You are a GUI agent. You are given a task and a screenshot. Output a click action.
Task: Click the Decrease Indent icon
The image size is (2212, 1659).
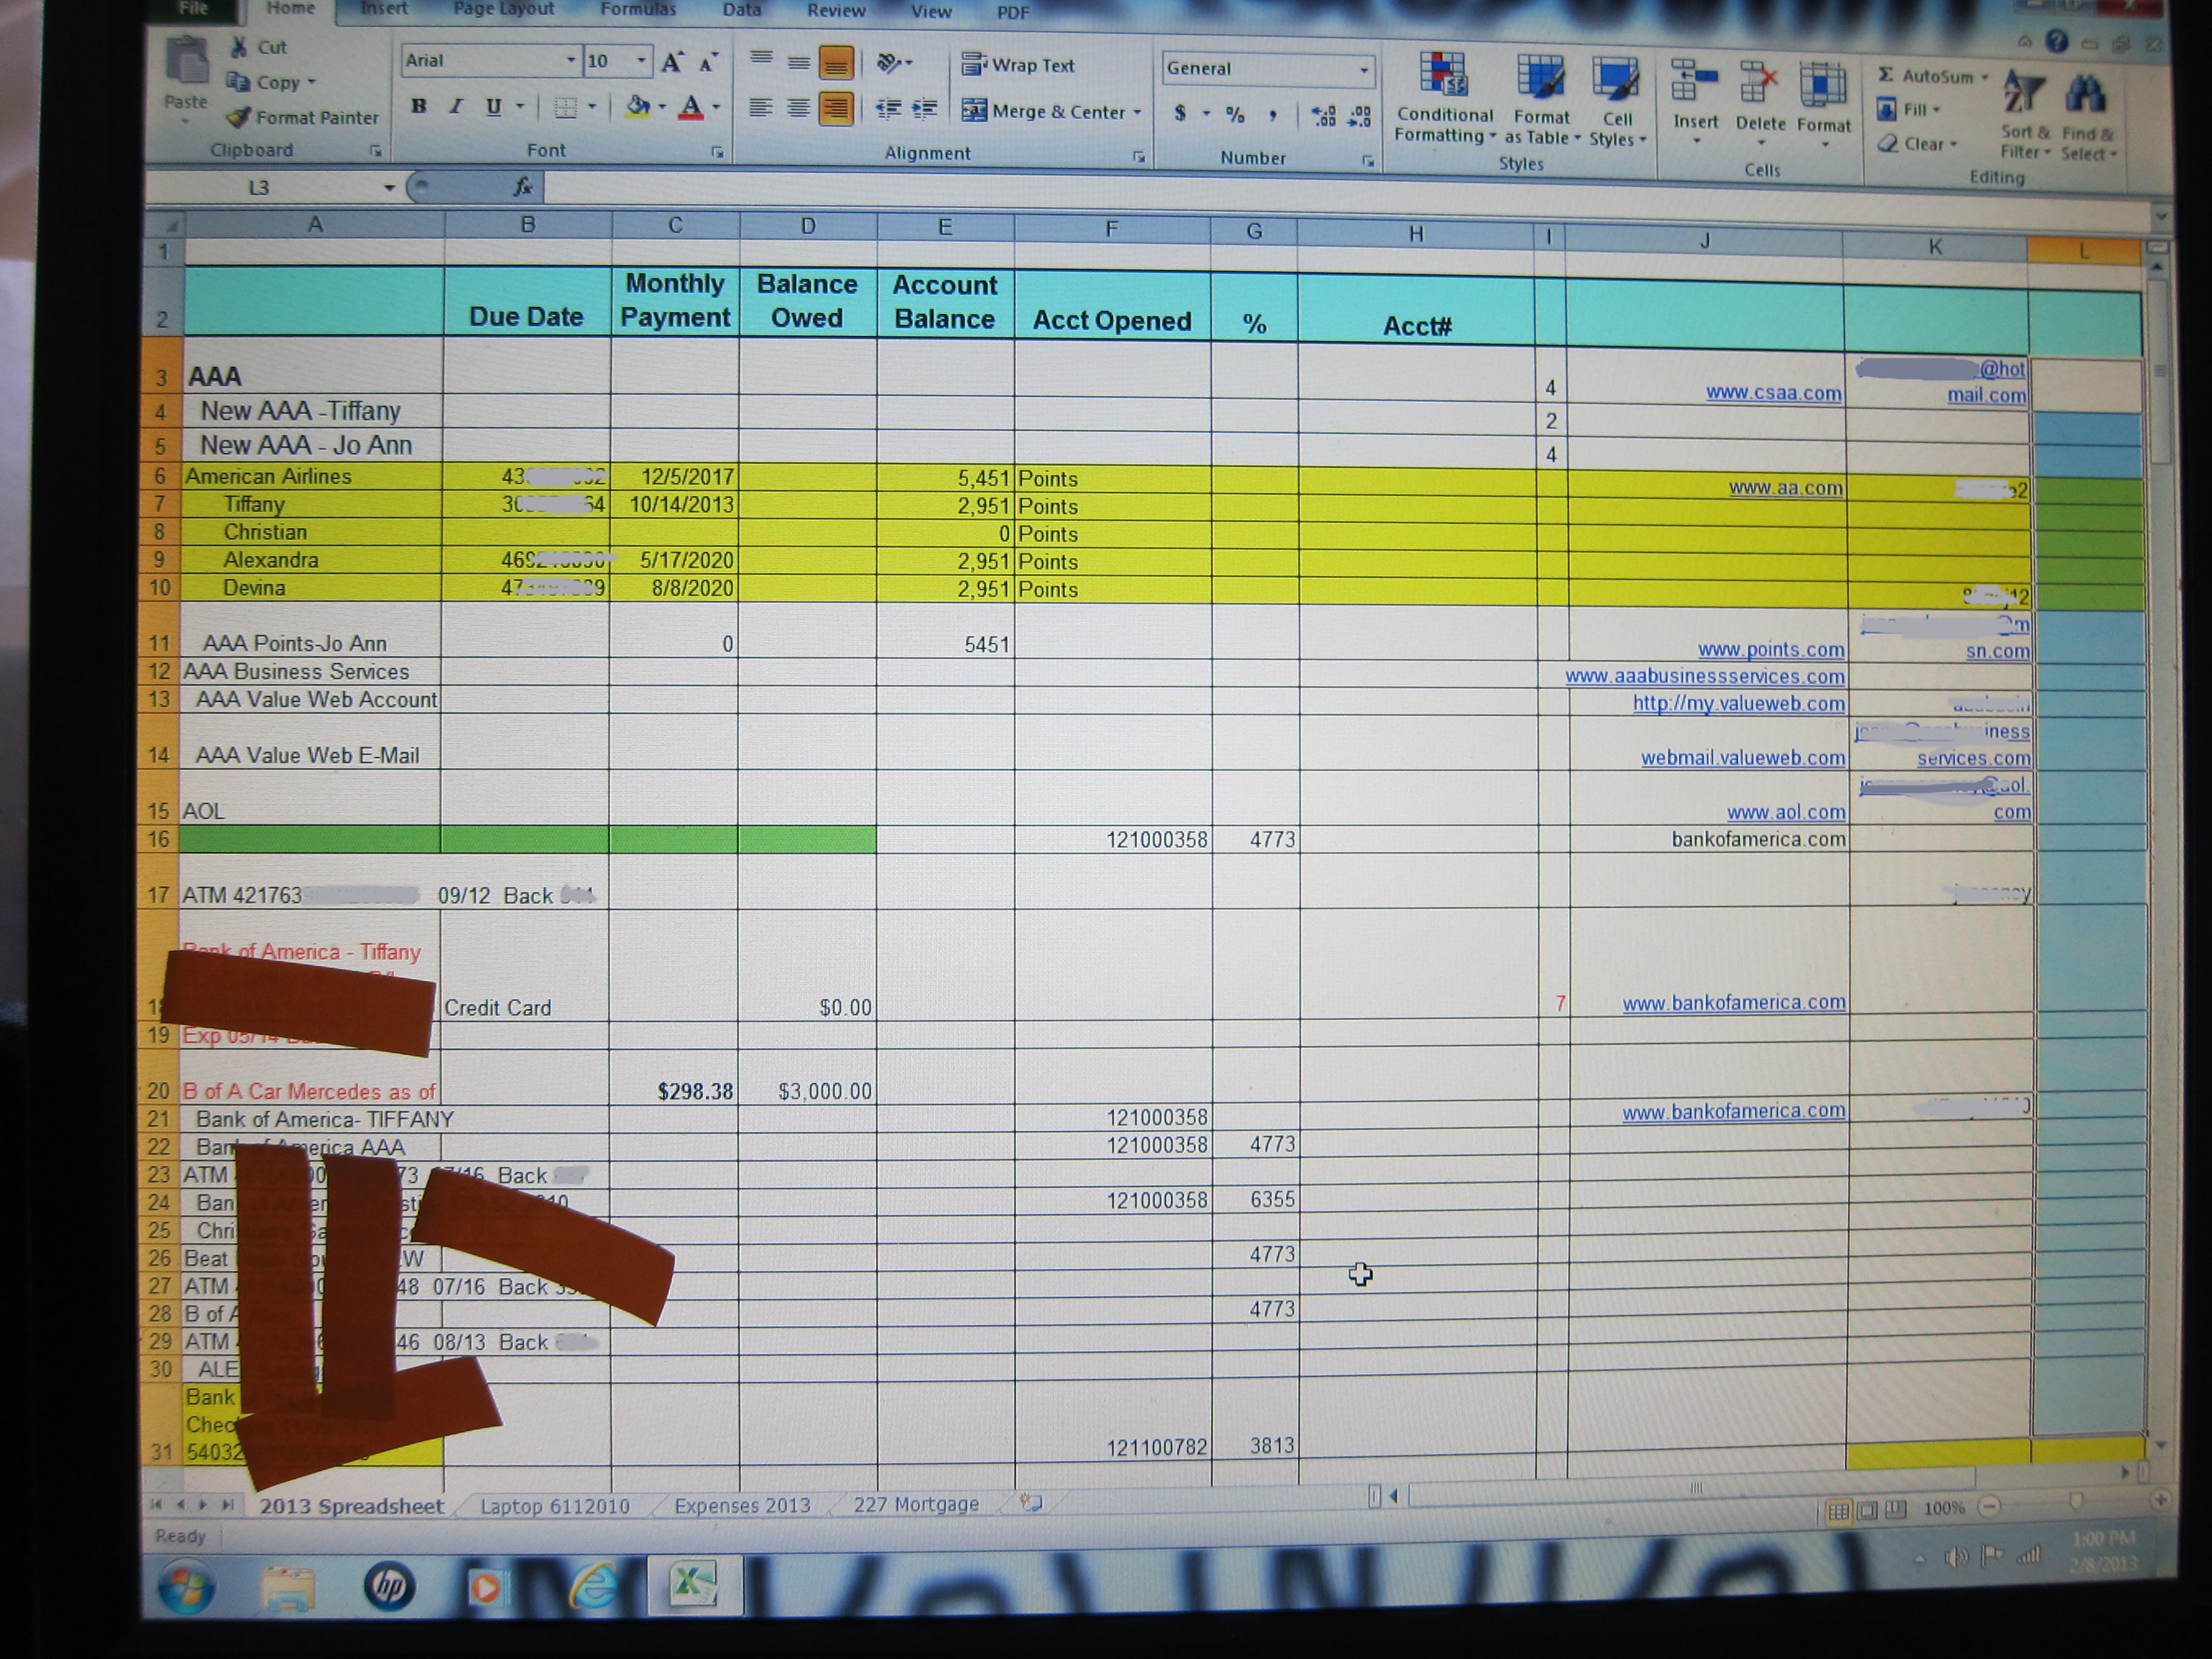point(888,109)
